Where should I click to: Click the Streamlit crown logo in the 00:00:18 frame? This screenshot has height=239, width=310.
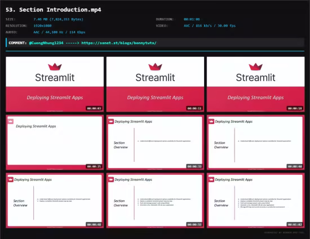point(256,67)
